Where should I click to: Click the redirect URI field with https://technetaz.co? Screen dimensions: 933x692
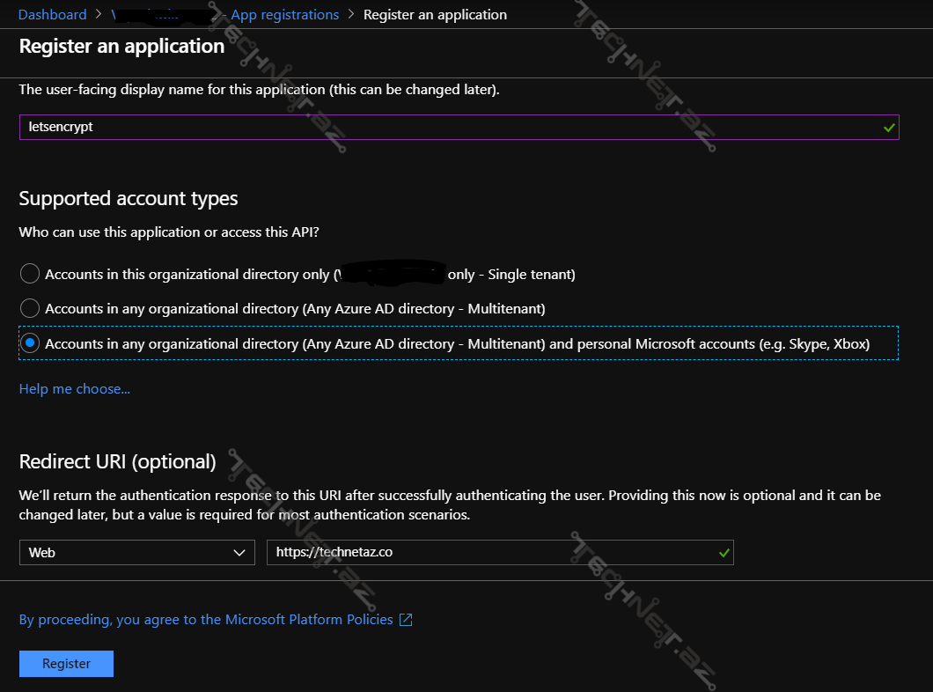click(489, 553)
